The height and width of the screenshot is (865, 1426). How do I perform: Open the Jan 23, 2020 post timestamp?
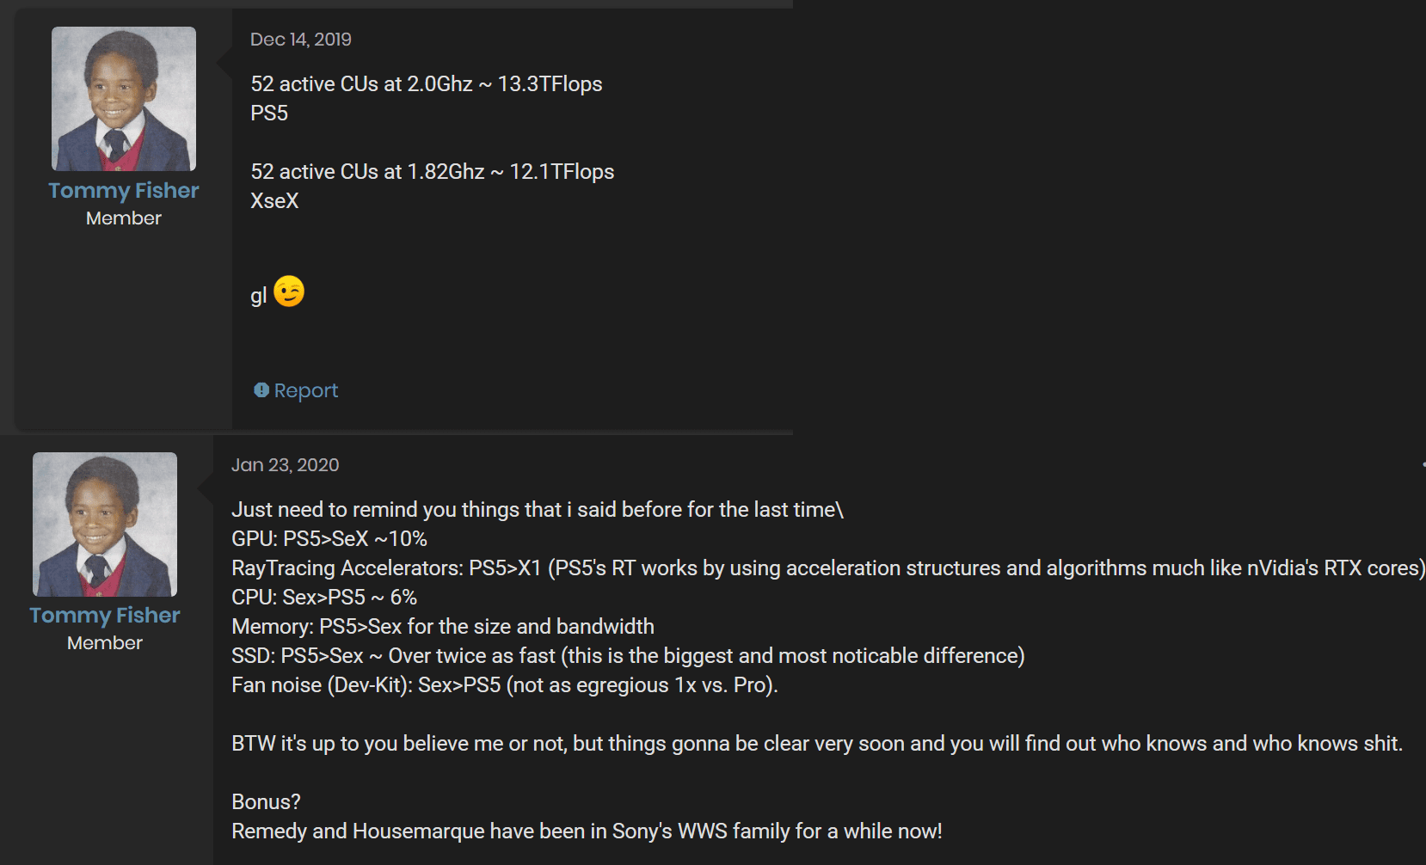(x=285, y=465)
